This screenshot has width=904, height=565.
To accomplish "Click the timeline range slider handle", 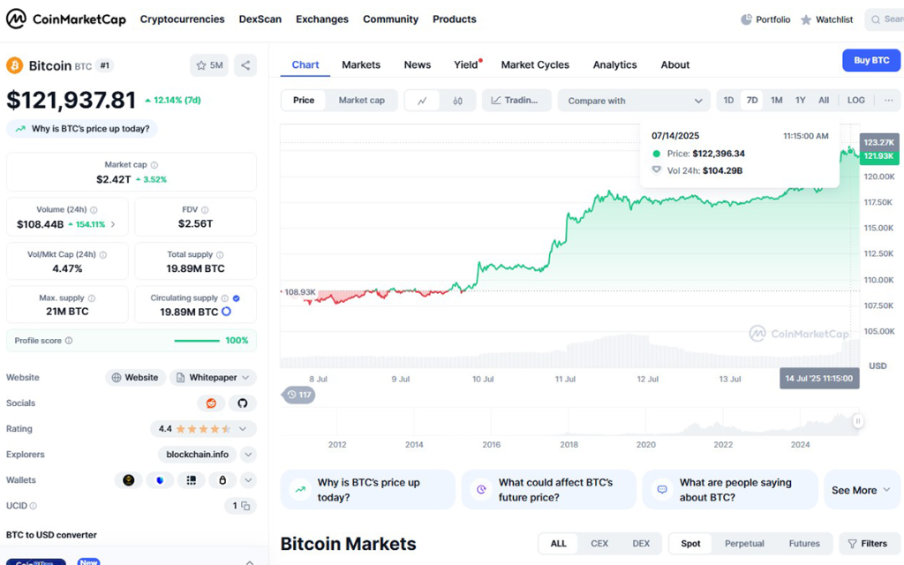I will [x=858, y=421].
